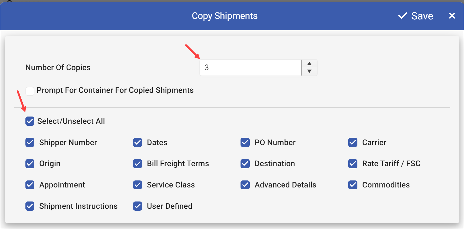Enable Prompt For Container For Copied Shipments

tap(30, 91)
